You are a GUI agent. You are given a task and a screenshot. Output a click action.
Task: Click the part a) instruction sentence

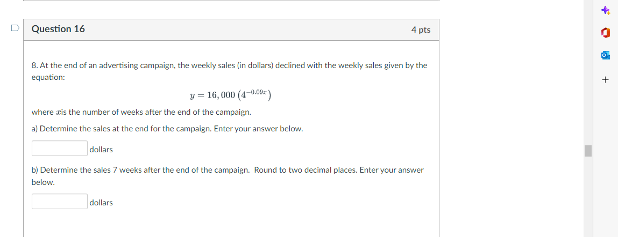pos(167,129)
